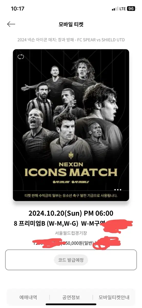Screen dimensions: 142x308
Task: Open the 예매내역 tab
Action: pos(28,297)
